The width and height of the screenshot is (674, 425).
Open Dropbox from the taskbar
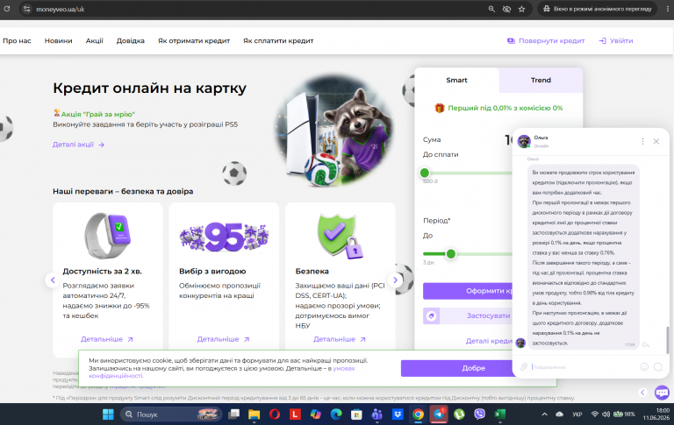click(398, 414)
